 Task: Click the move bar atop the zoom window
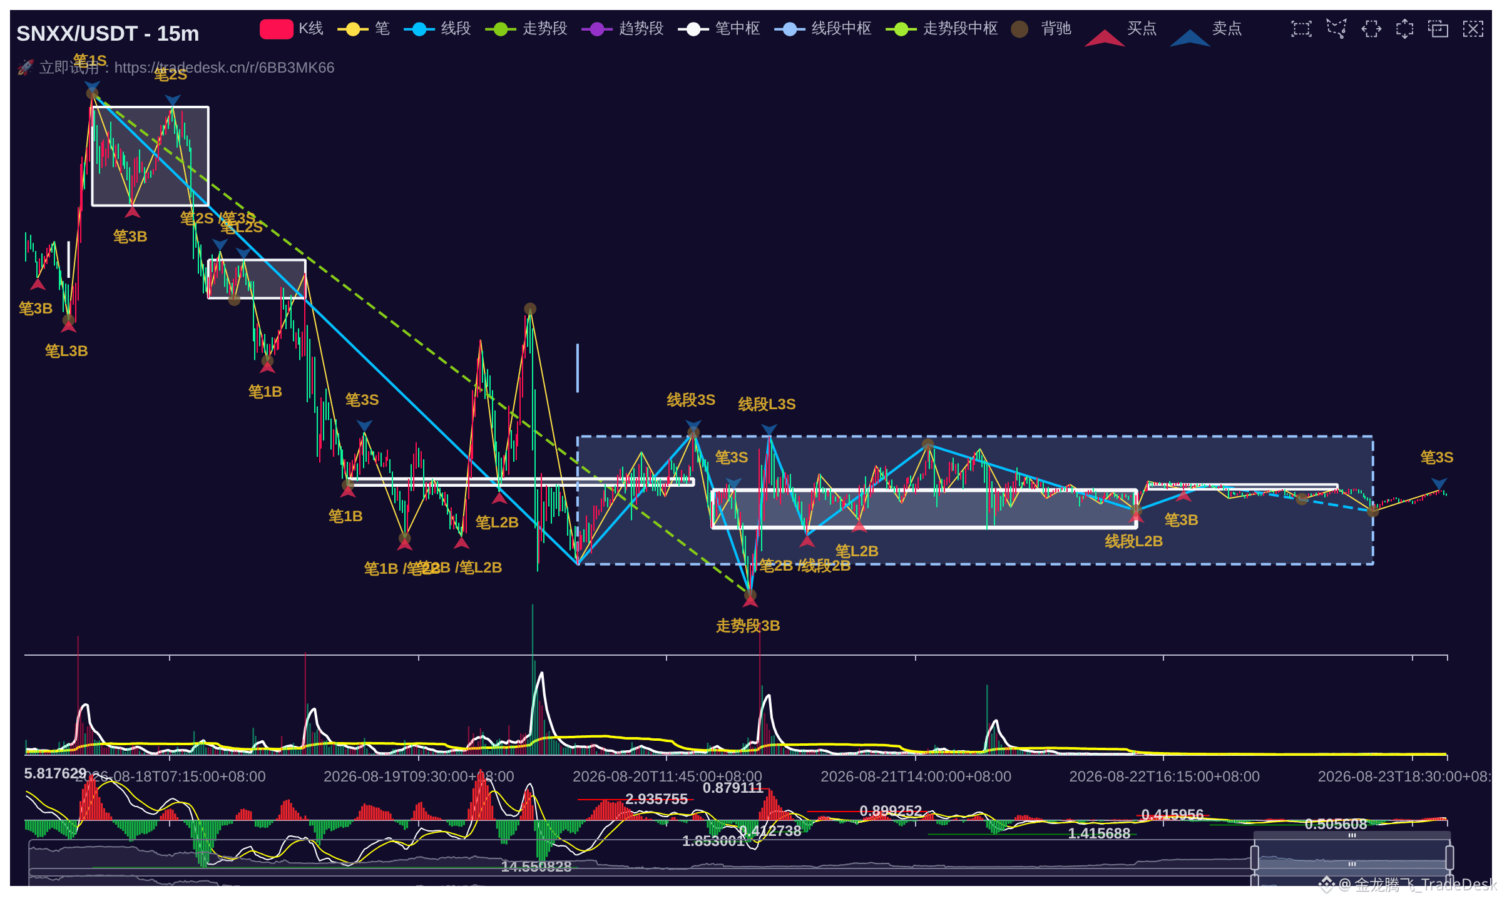[1352, 835]
